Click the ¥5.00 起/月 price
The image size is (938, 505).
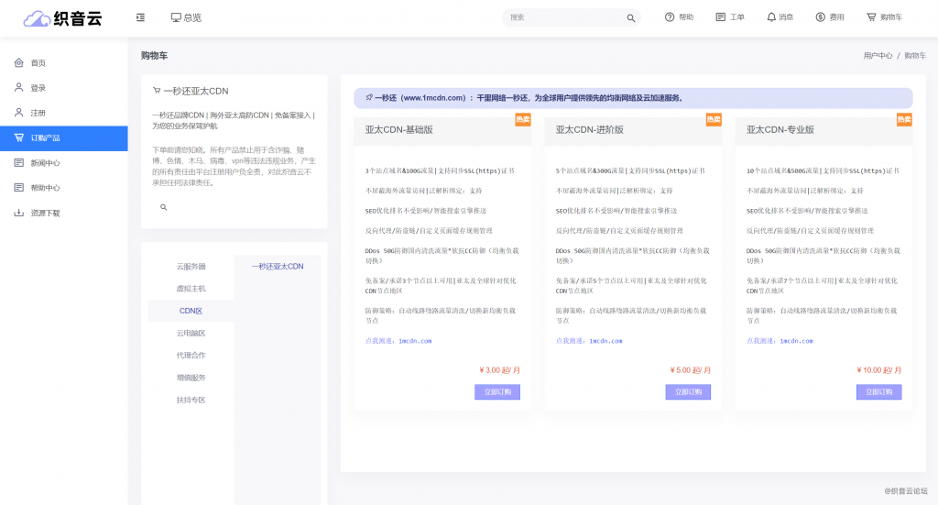pyautogui.click(x=691, y=370)
